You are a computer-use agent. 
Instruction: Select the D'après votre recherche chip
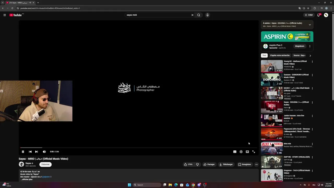point(280,55)
